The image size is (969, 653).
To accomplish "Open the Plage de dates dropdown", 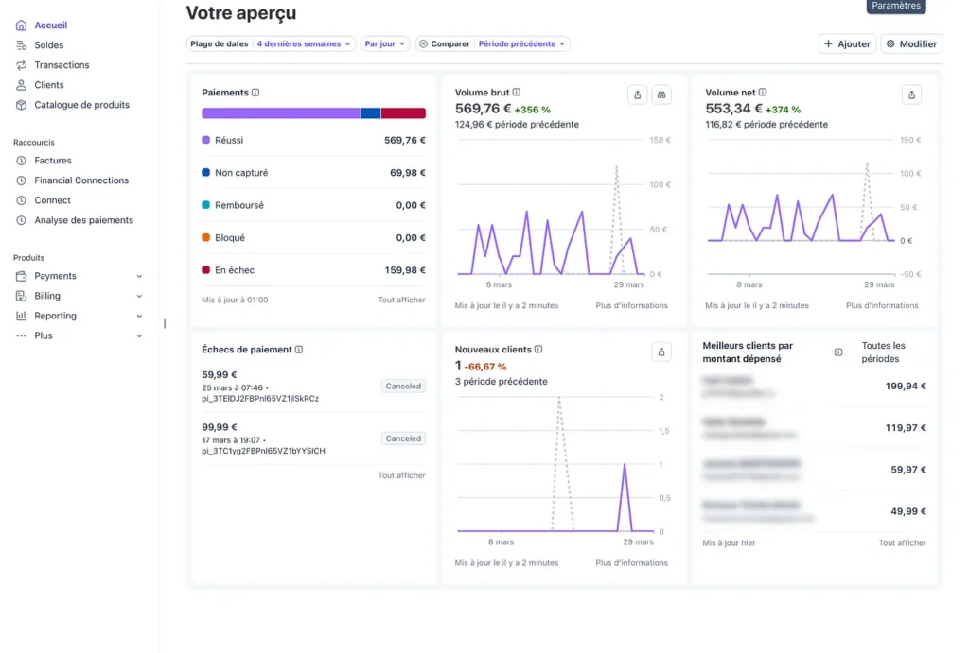I will [x=272, y=43].
